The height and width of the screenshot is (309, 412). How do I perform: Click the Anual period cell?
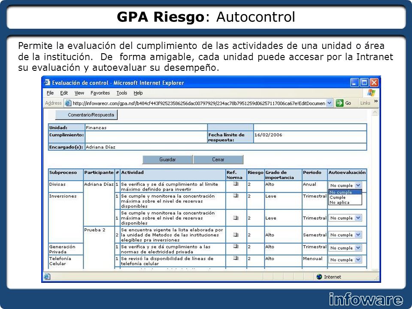click(x=315, y=187)
